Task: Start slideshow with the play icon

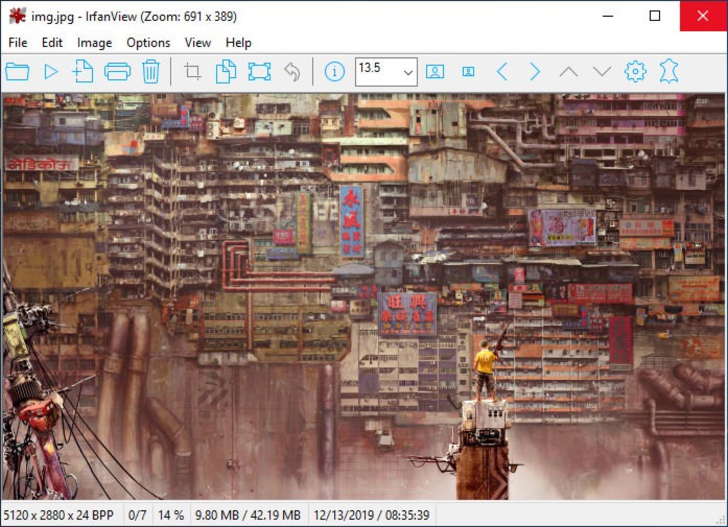Action: tap(50, 72)
